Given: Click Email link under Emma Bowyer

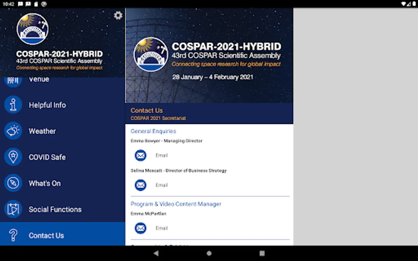Looking at the screenshot, I should (x=161, y=155).
